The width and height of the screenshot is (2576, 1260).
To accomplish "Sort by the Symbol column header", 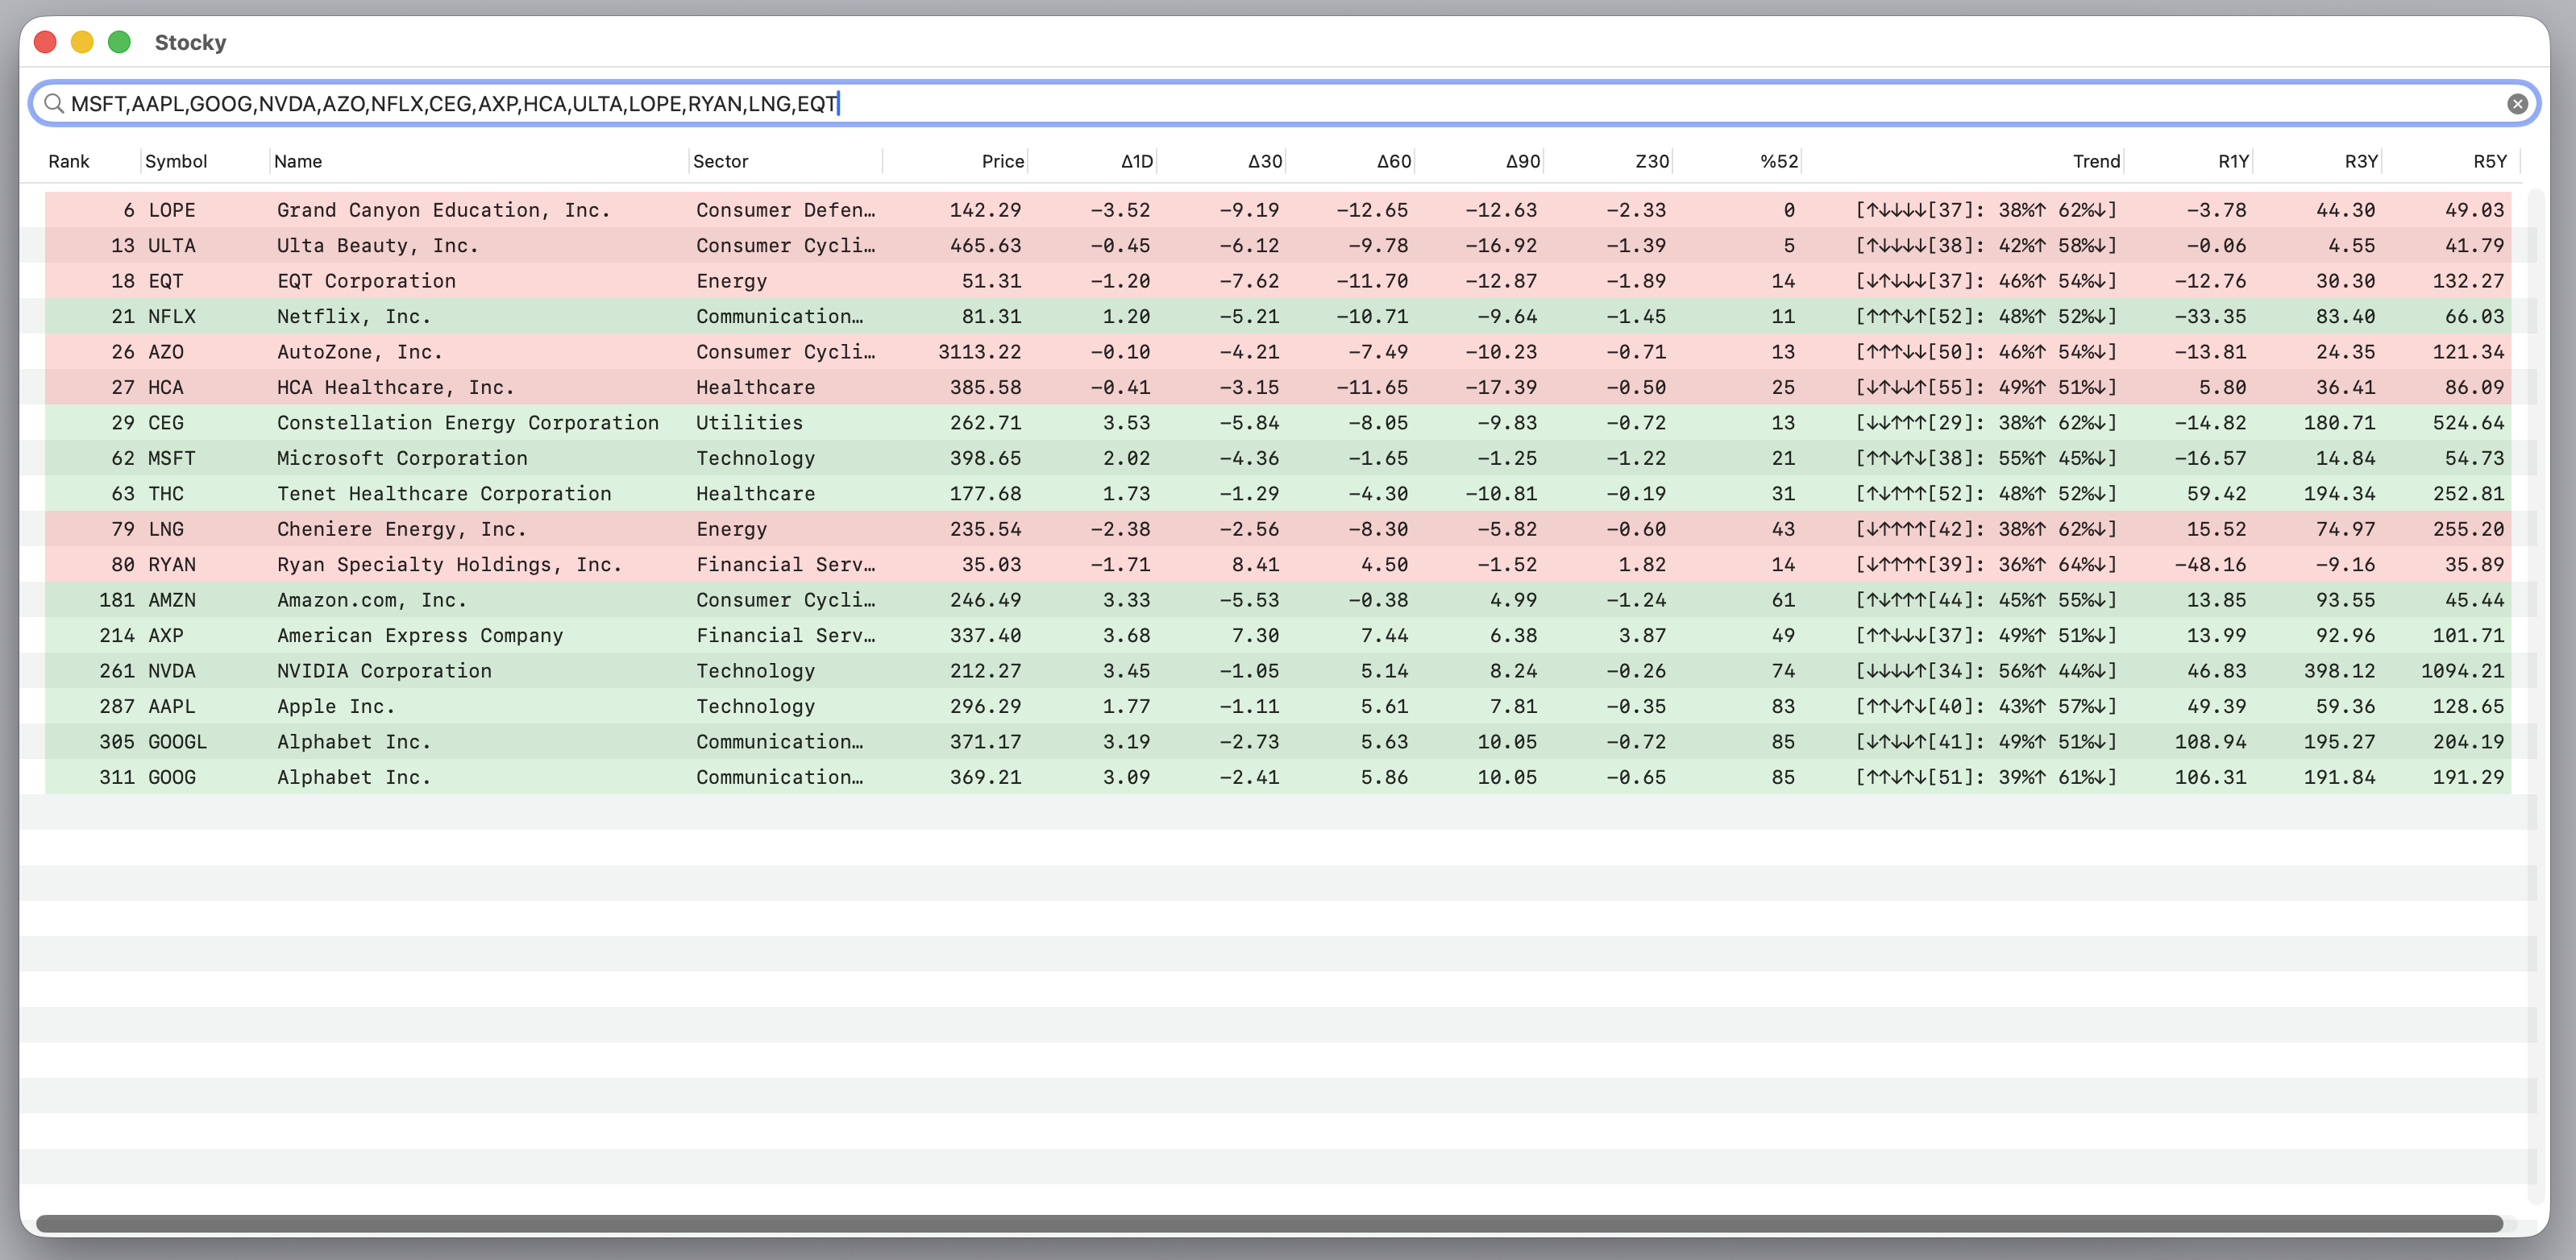I will pyautogui.click(x=176, y=161).
